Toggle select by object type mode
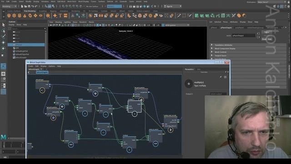Screen dimensions: 291x164 pyautogui.click(x=50, y=6)
